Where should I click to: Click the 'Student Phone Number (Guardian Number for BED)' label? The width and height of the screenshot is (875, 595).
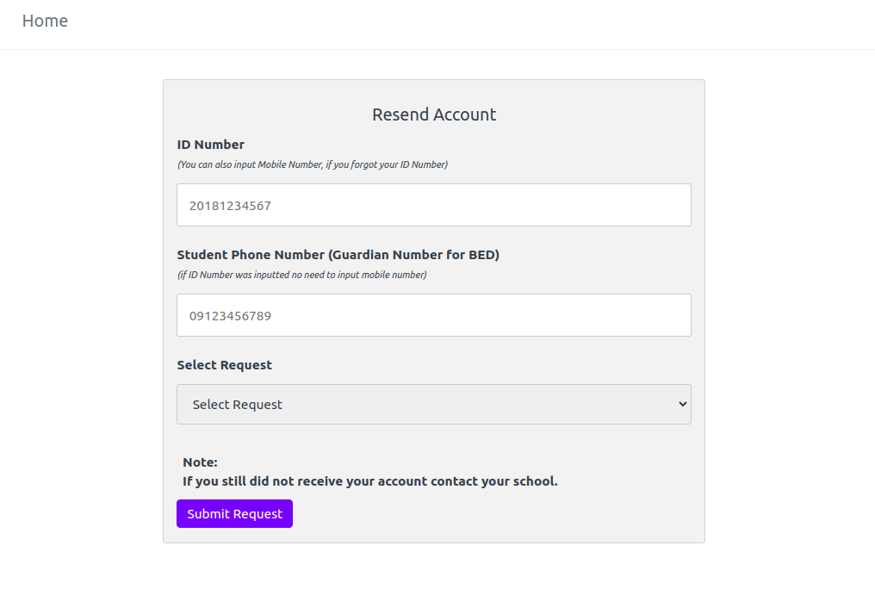coord(338,255)
